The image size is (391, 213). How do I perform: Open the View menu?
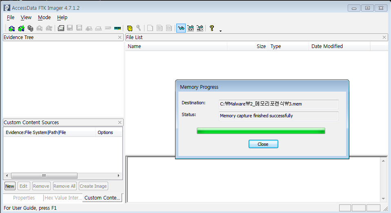click(26, 18)
